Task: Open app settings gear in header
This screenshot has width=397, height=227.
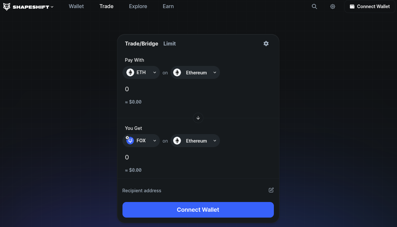Action: 332,6
